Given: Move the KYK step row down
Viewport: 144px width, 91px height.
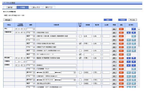Looking at the screenshot, I should click(134, 40).
